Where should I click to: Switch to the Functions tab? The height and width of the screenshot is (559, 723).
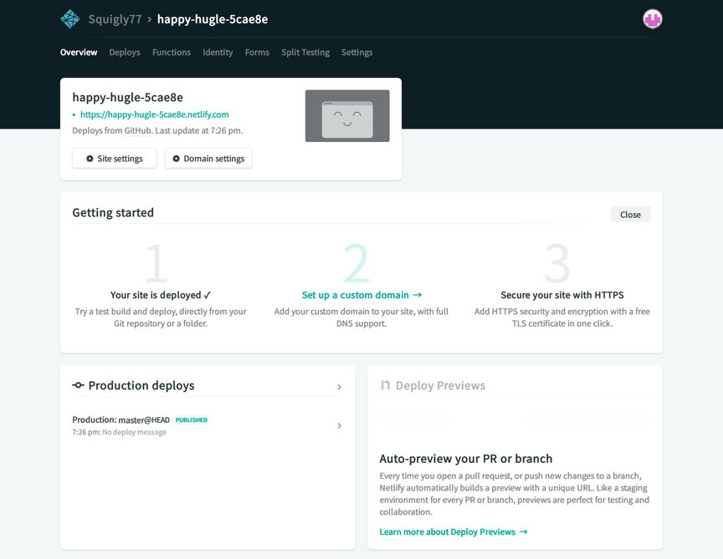pyautogui.click(x=172, y=53)
